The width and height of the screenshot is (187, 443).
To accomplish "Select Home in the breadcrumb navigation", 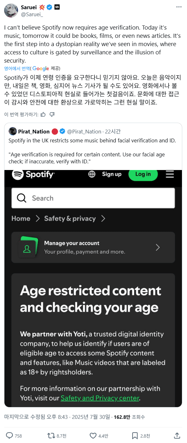I will point(21,218).
